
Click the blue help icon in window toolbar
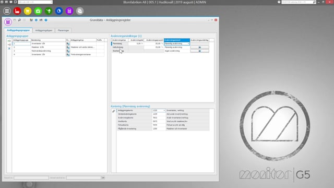46,20
